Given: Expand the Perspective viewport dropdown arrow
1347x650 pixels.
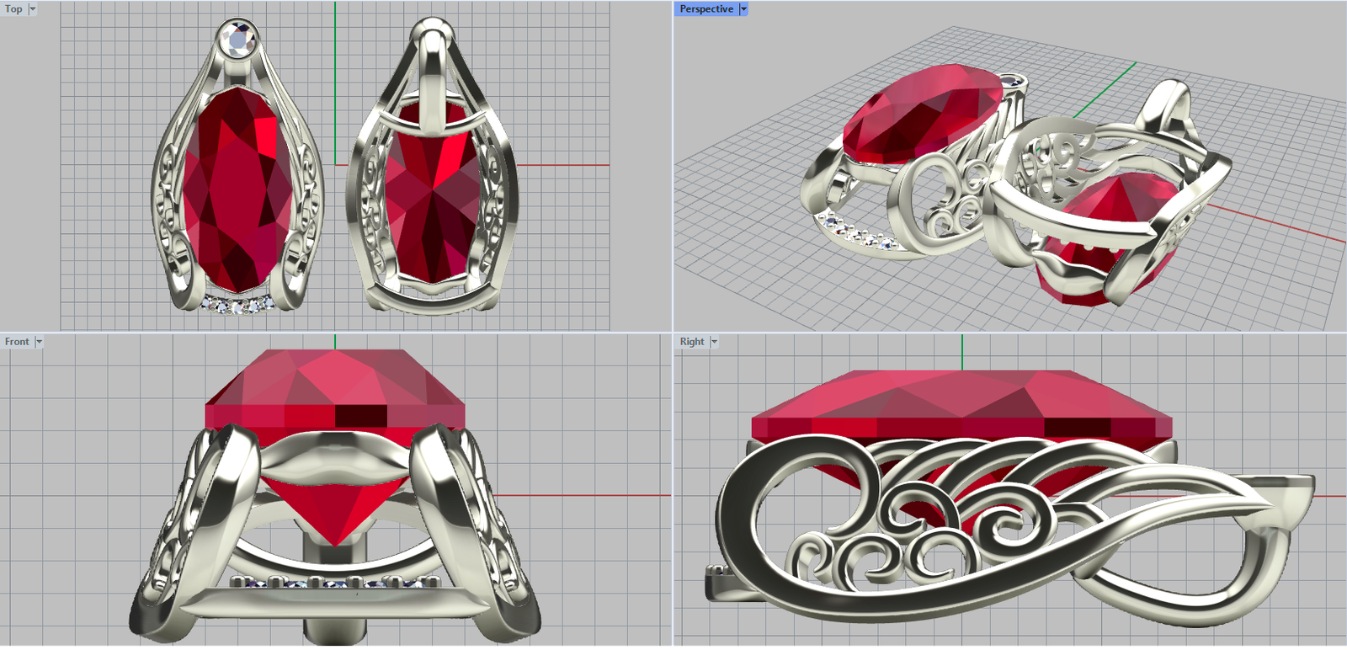Looking at the screenshot, I should point(743,9).
